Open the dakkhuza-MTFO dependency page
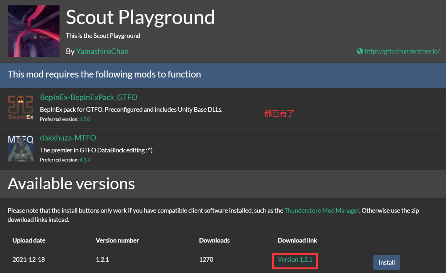The height and width of the screenshot is (273, 446). click(68, 138)
